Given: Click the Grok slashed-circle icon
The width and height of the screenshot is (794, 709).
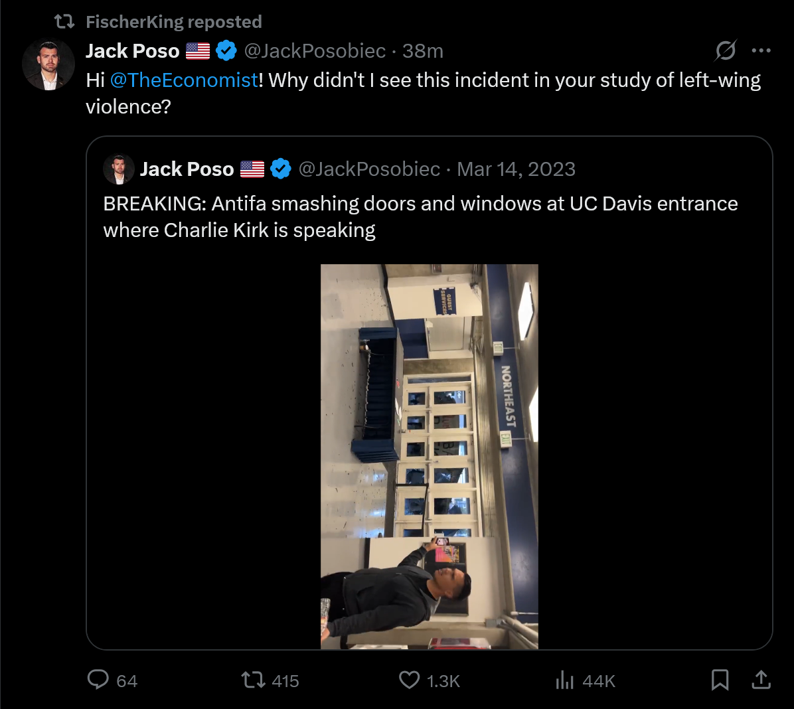Looking at the screenshot, I should 726,50.
